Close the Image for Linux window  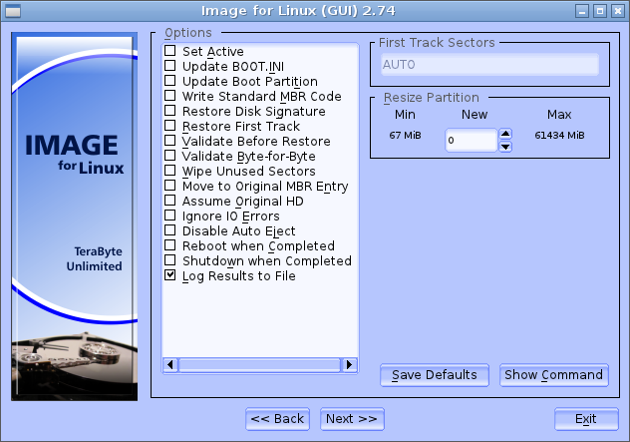point(618,11)
